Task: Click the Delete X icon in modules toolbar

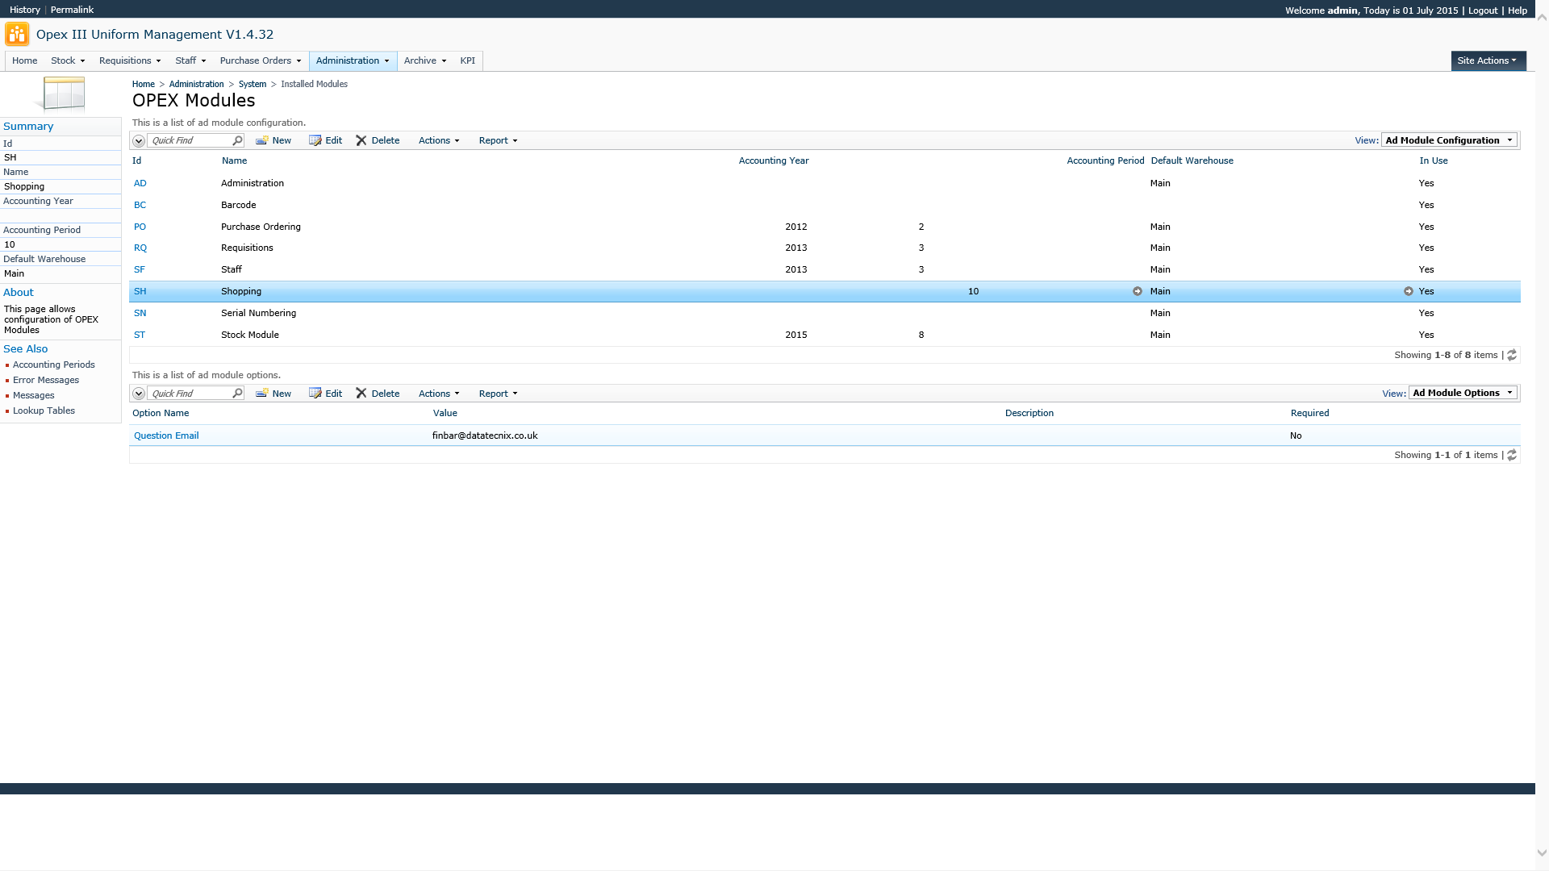Action: (361, 140)
